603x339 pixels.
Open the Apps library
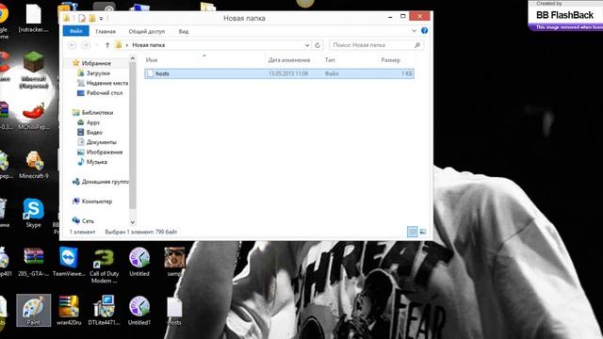(x=92, y=122)
